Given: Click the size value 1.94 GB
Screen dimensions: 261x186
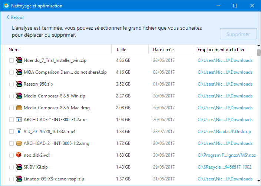Looking at the screenshot, I should pos(123,119).
